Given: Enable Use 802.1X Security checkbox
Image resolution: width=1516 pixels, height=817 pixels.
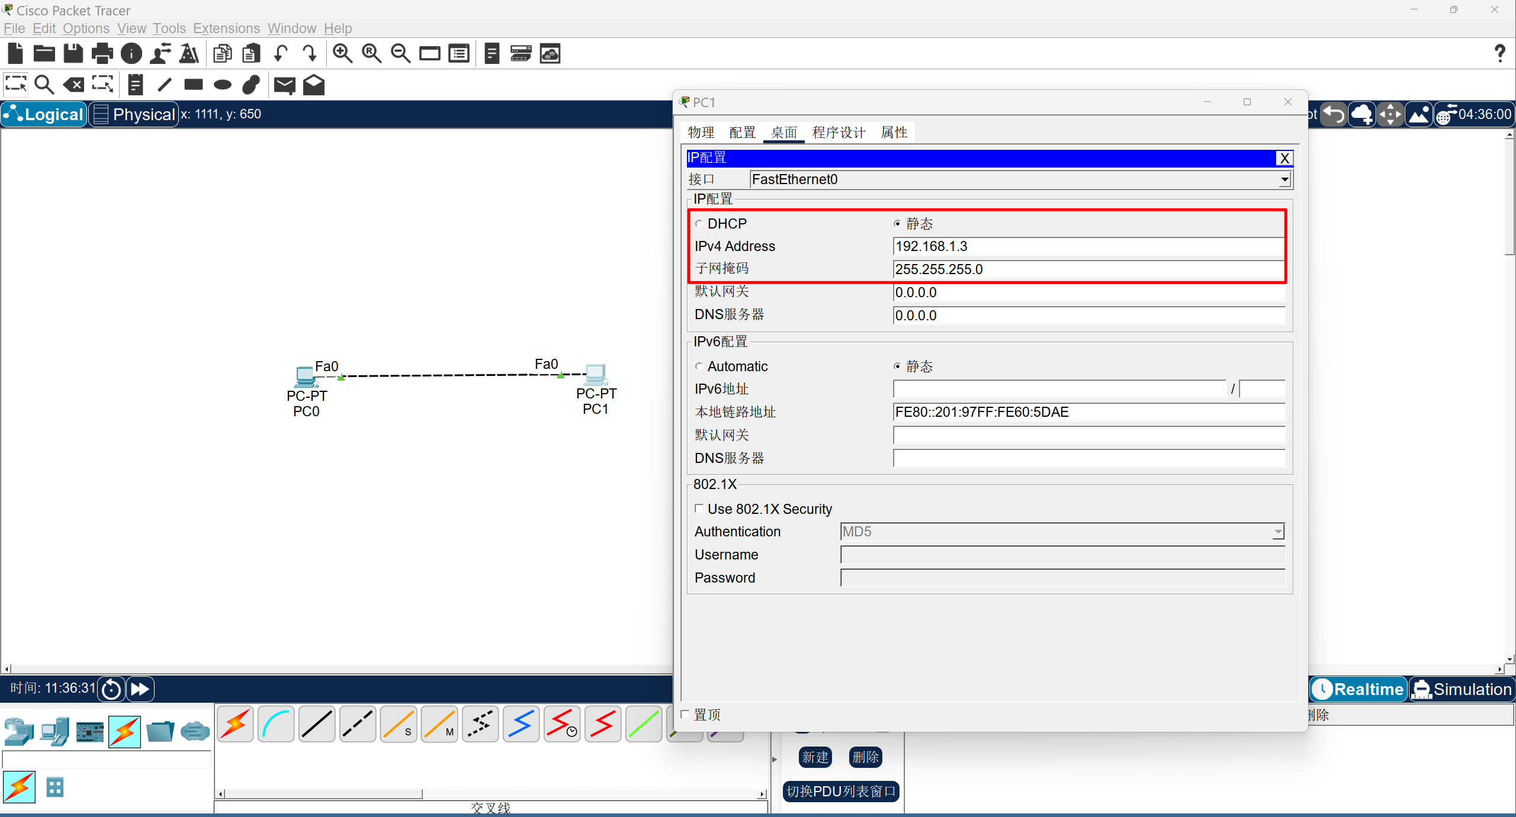Looking at the screenshot, I should tap(699, 509).
